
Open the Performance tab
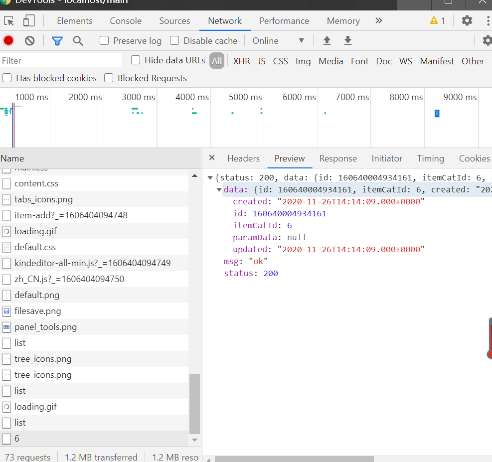coord(284,21)
